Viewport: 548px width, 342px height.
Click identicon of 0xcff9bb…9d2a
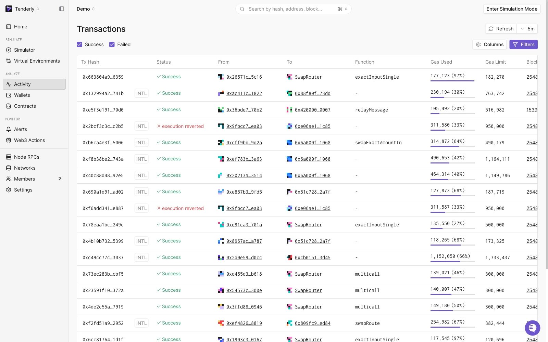(x=221, y=143)
